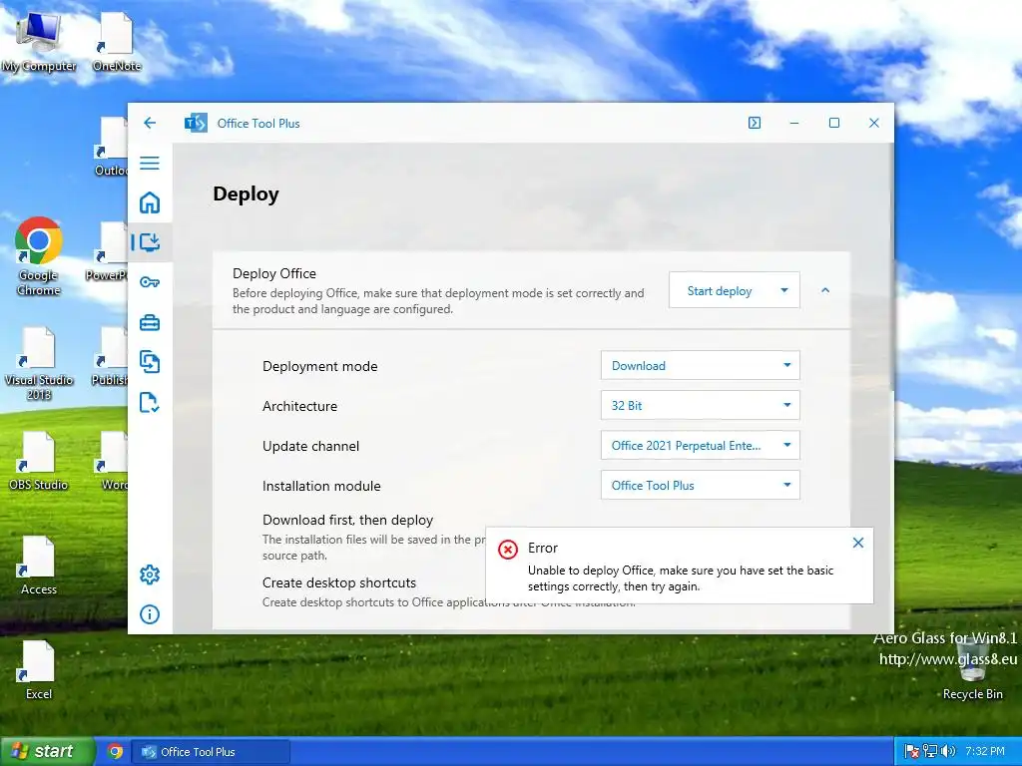The height and width of the screenshot is (766, 1022).
Task: Select Excel desktop shortcut
Action: click(39, 670)
